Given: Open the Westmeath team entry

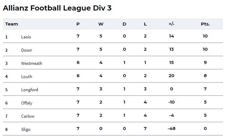Looking at the screenshot, I should pos(32,63).
